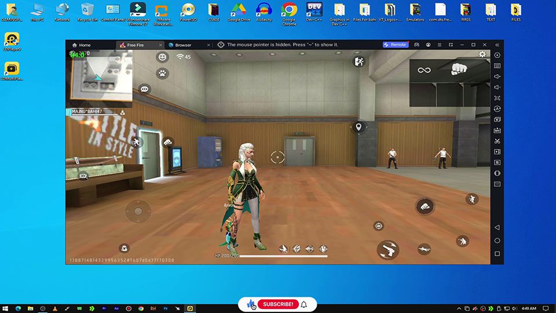556x313 pixels.
Task: Tap the fist punch attack button
Action: click(x=425, y=206)
